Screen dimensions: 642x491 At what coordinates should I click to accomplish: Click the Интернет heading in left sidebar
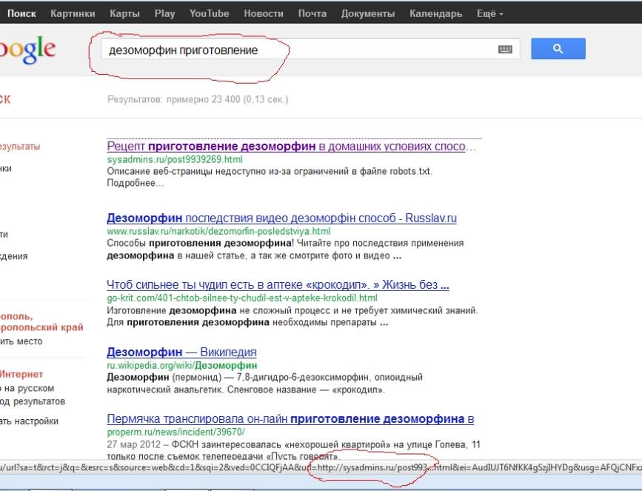pos(21,374)
